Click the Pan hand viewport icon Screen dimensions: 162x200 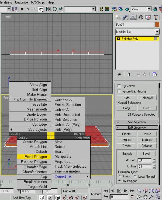(145, 197)
